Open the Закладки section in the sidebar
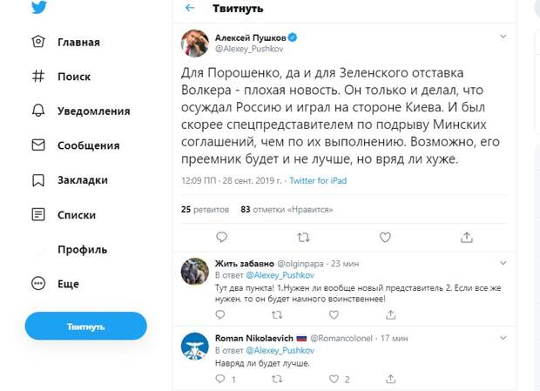Screen dimensions: 540x391 click(70, 180)
